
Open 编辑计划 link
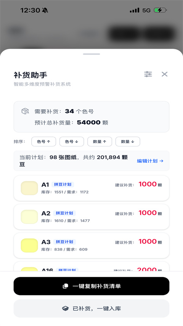[150, 161]
